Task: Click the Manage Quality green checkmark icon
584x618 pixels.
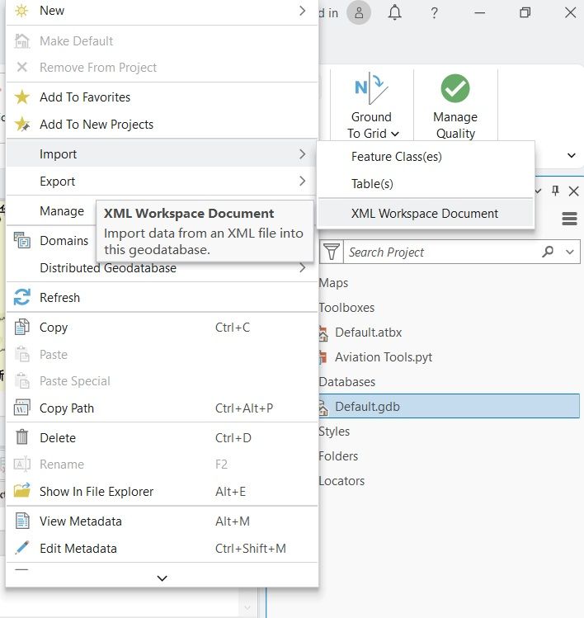Action: coord(454,88)
